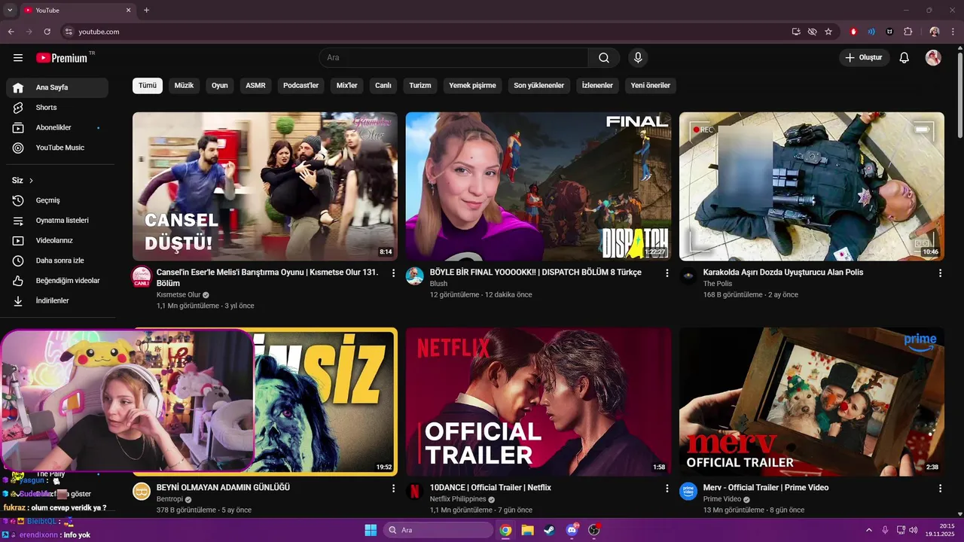Click the Netflix Philippines channel avatar
964x542 pixels.
tap(415, 492)
